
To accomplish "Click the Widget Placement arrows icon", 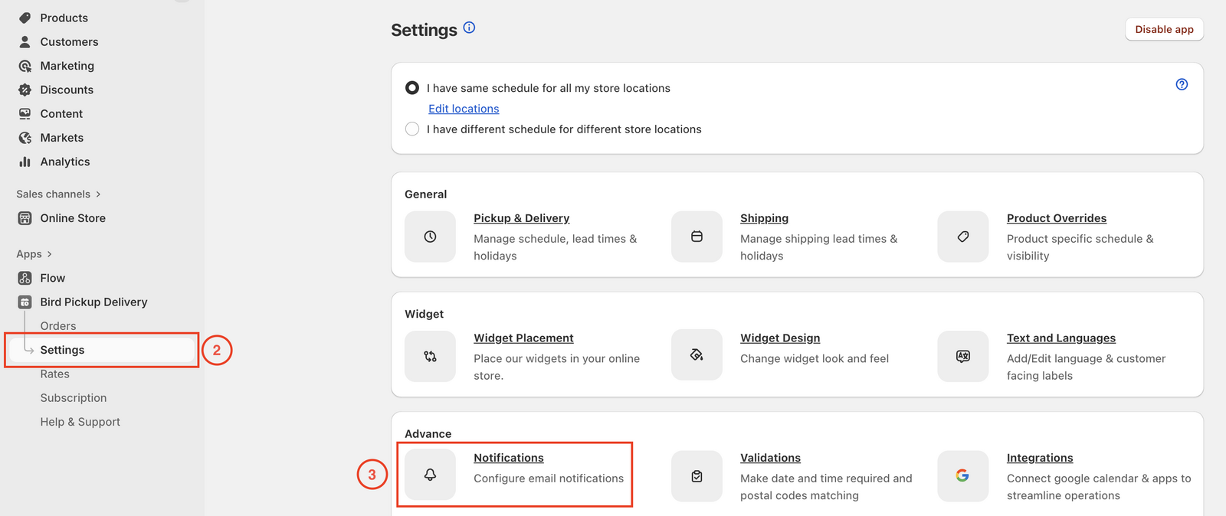I will point(431,356).
